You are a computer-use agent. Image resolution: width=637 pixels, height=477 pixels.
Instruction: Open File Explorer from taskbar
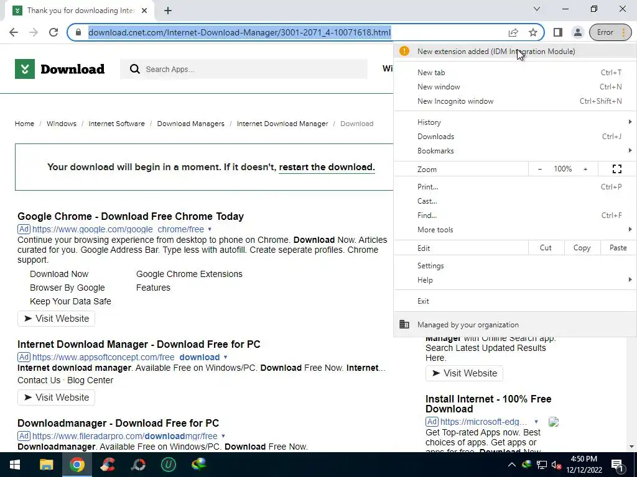click(x=46, y=465)
